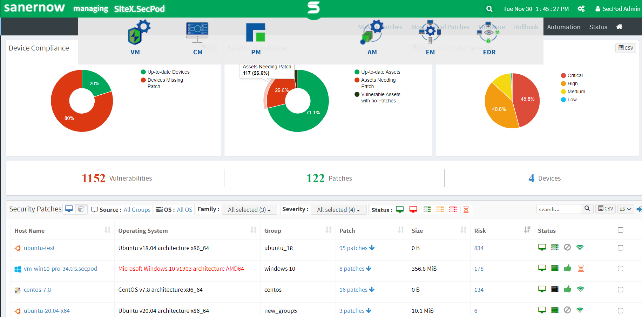Filter status by hourglass icon

(x=466, y=210)
